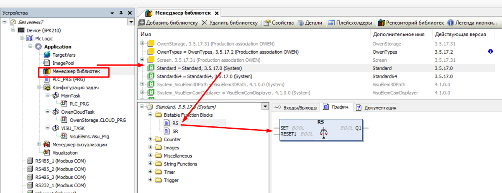The height and width of the screenshot is (193, 502).
Task: Click Конфигурация задач icon
Action: click(47, 87)
